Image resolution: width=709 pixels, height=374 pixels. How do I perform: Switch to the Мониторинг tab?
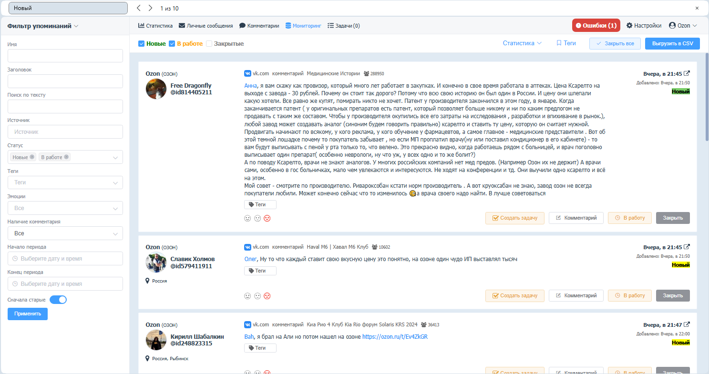click(303, 26)
